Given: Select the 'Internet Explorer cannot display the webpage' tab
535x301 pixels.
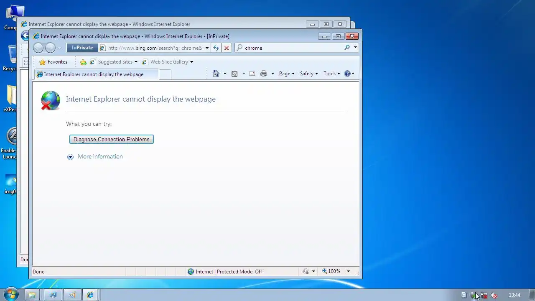Looking at the screenshot, I should [x=96, y=74].
